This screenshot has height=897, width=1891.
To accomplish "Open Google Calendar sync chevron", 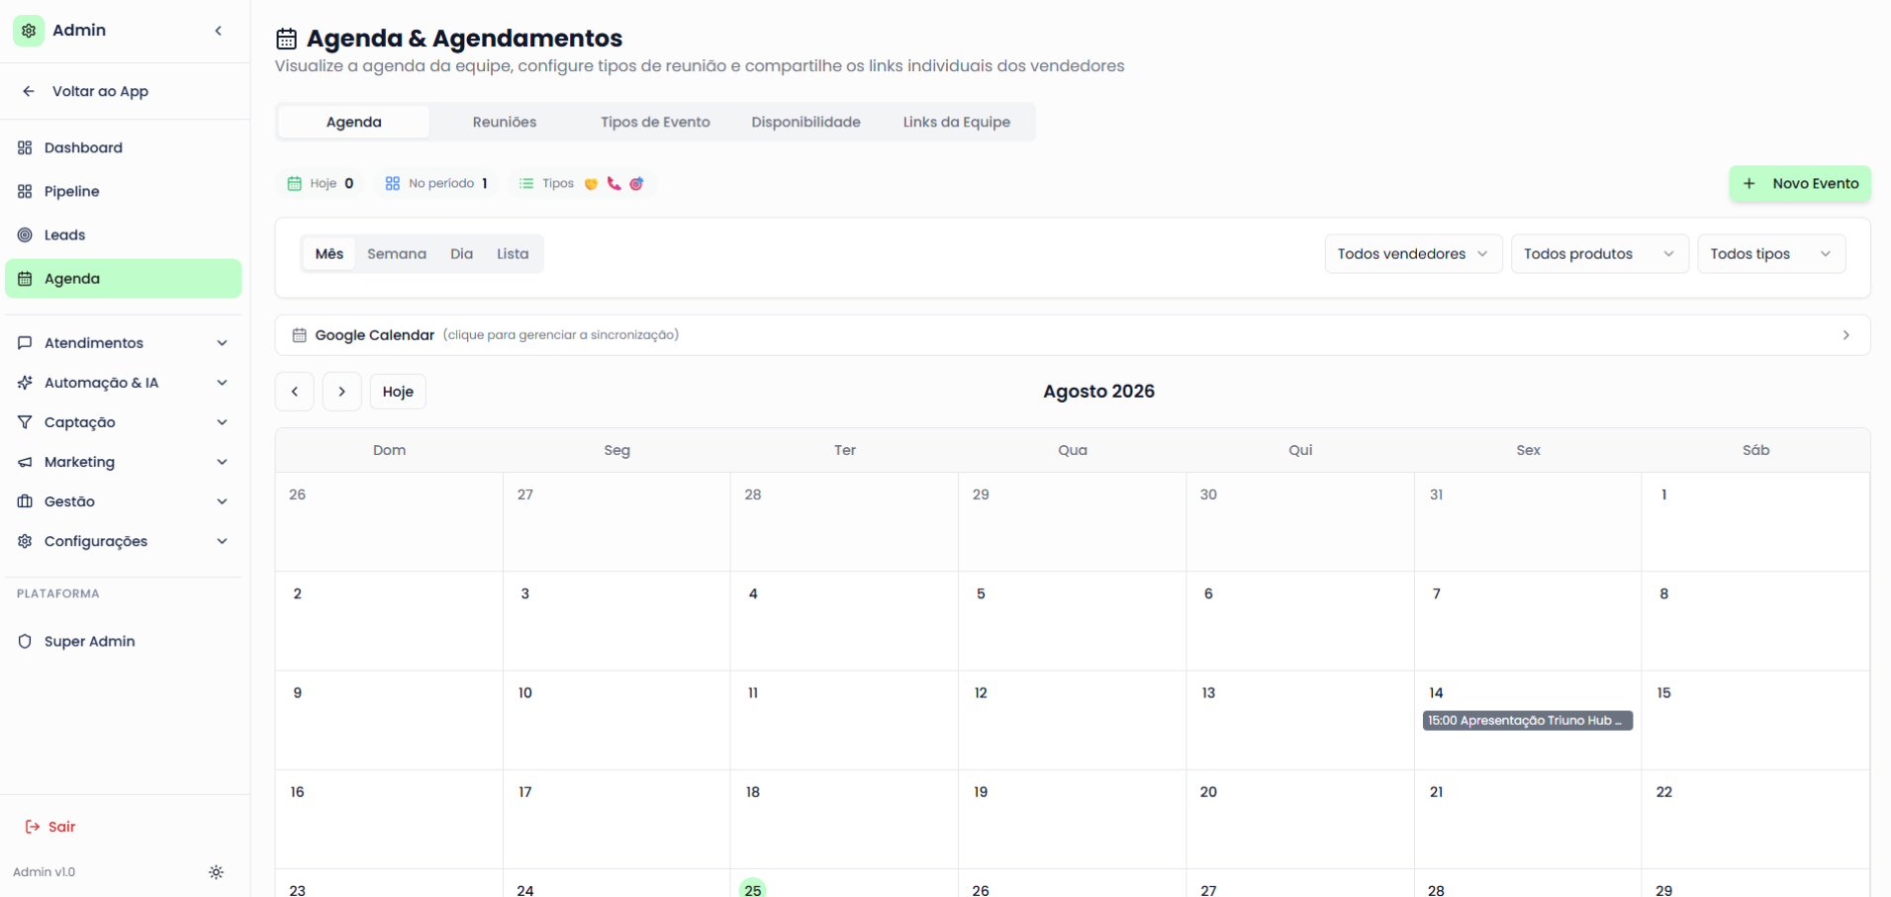I will [x=1845, y=335].
